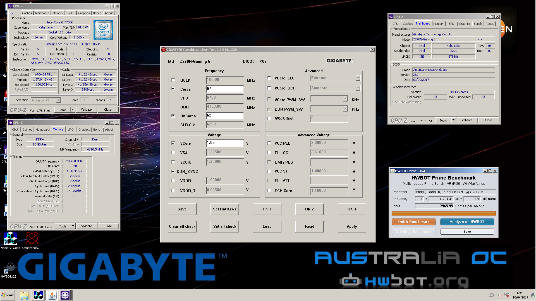The height and width of the screenshot is (301, 536).
Task: Minimize the CPU-Z Mainboard window
Action: (487, 17)
